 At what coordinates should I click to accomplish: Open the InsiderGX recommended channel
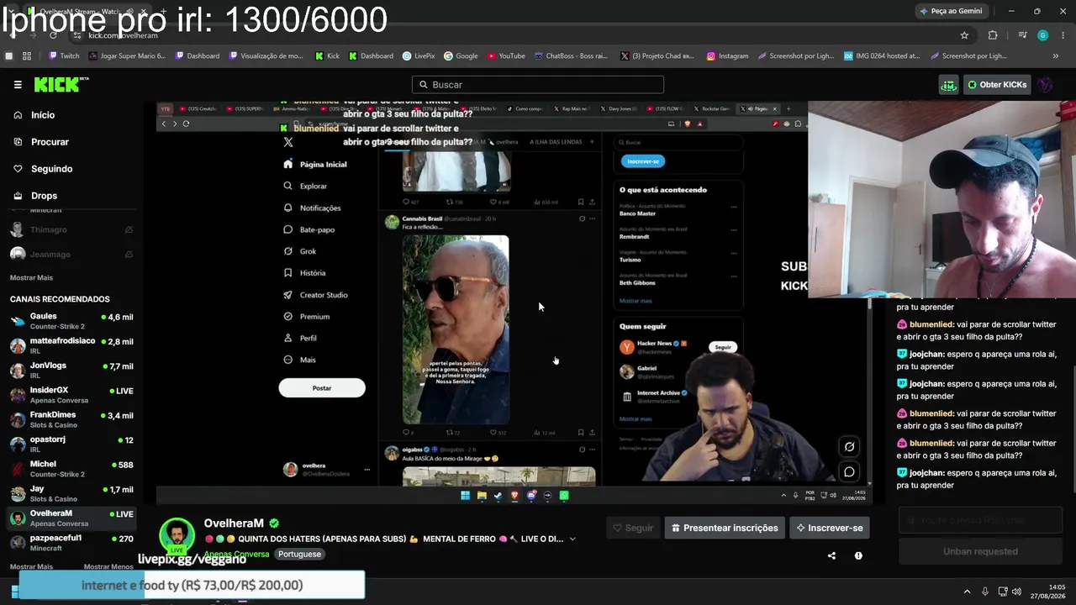(71, 394)
